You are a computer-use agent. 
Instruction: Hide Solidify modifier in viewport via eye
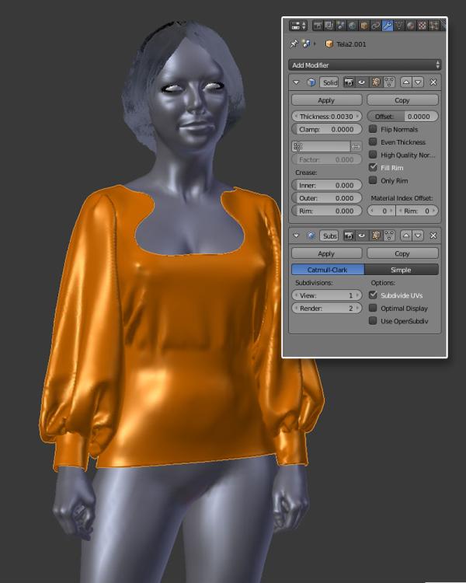[x=362, y=82]
